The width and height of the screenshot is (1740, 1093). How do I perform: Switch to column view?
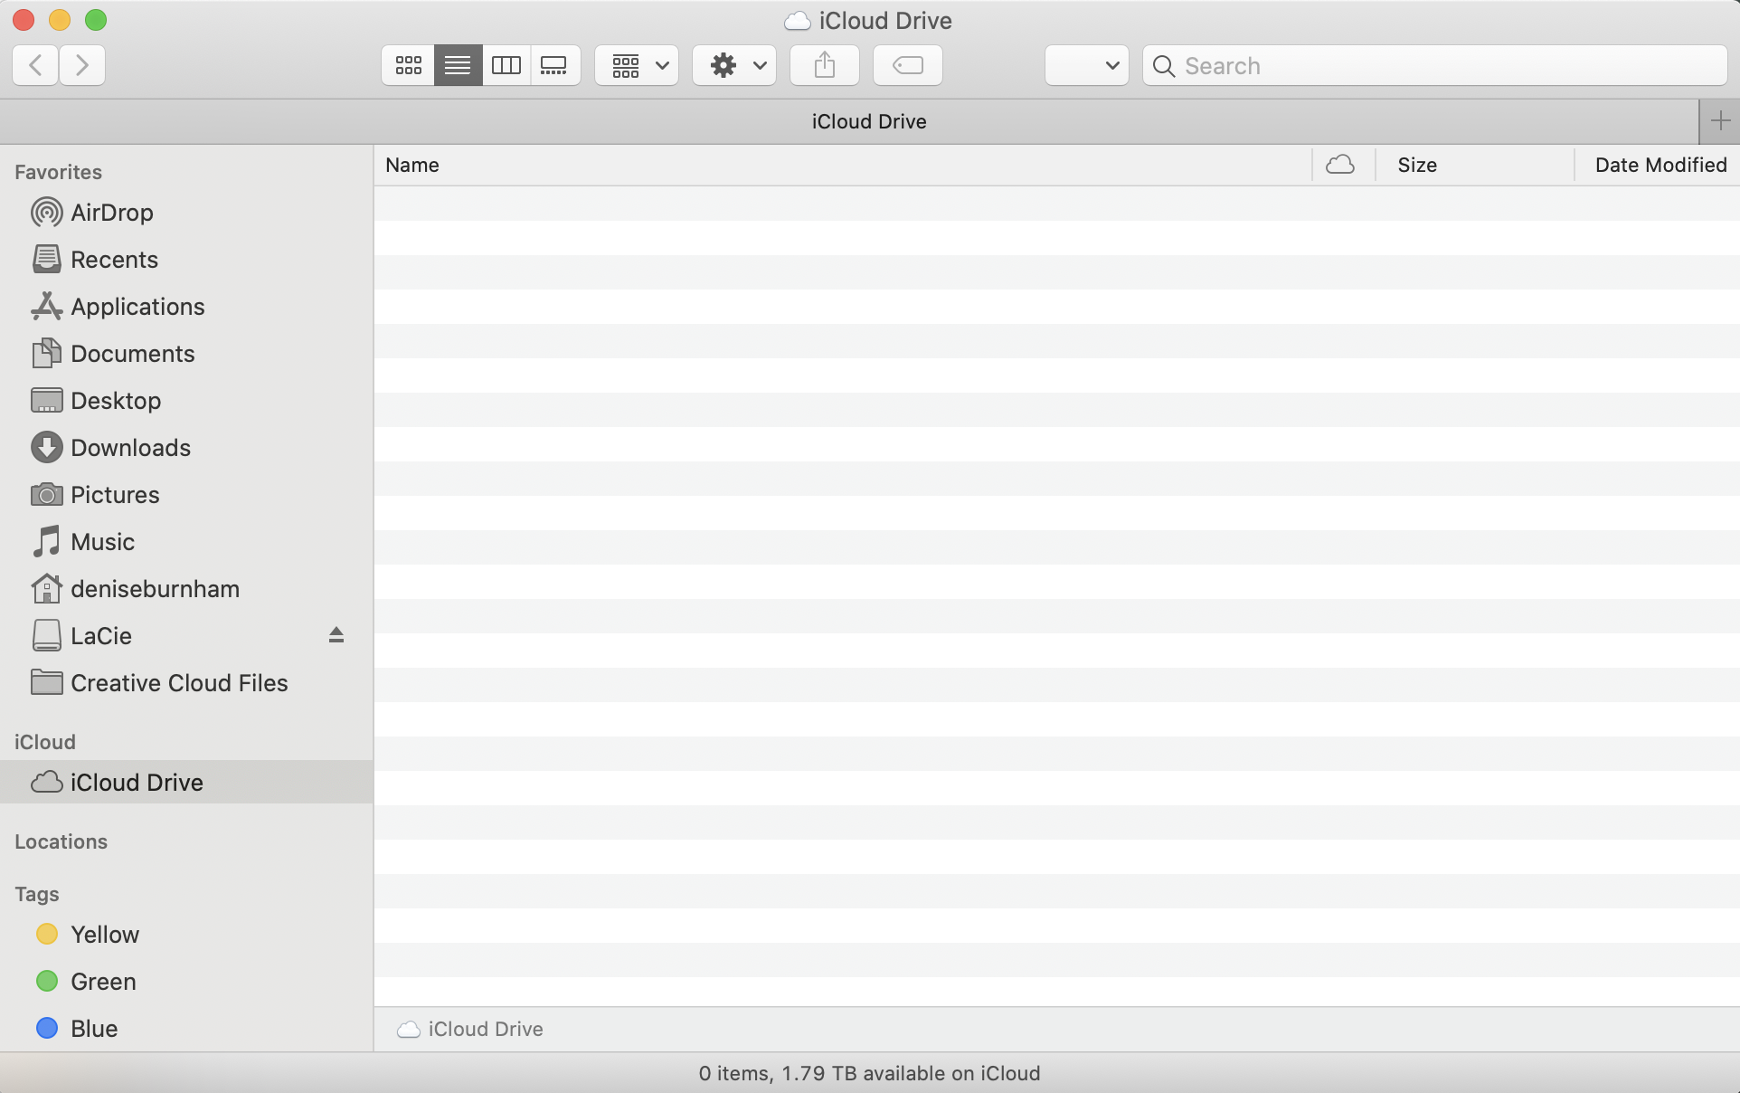(506, 65)
